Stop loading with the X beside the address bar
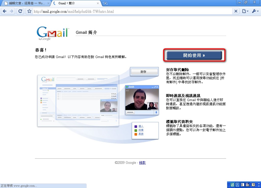 [236, 11]
